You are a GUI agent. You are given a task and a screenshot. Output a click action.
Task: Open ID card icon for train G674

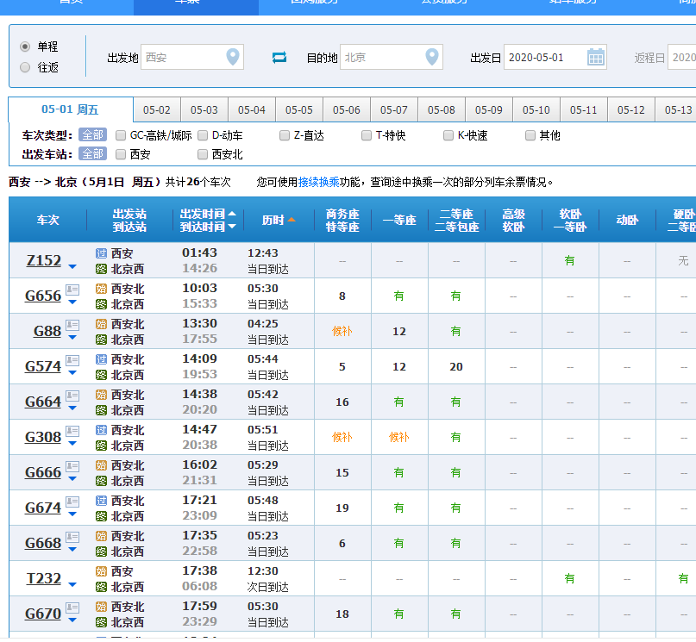tap(72, 502)
